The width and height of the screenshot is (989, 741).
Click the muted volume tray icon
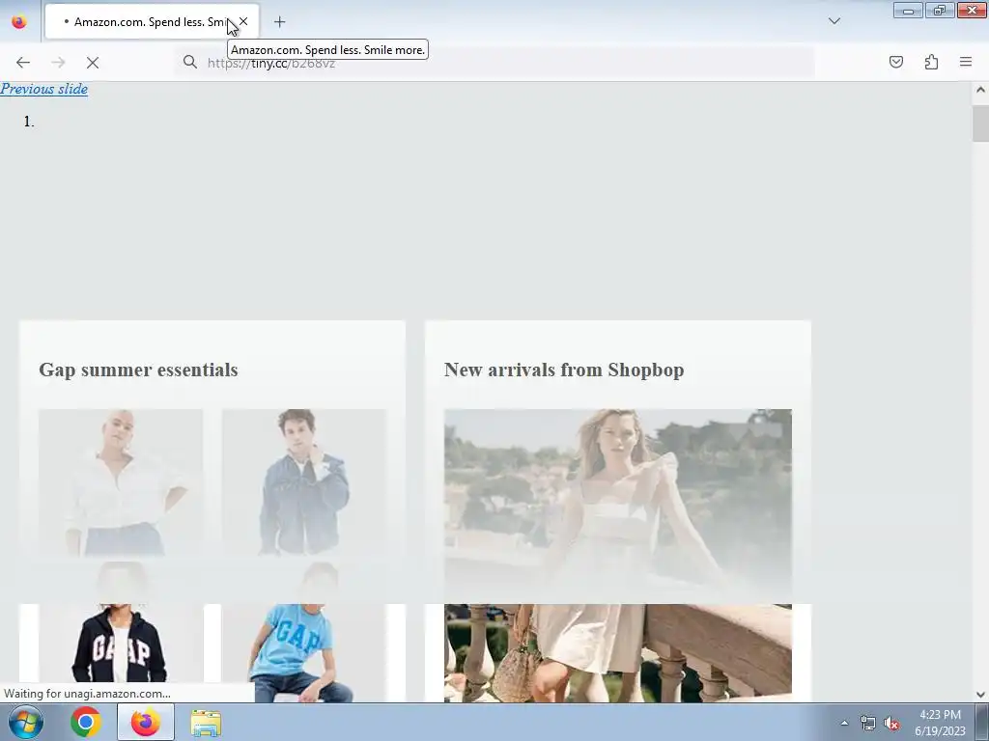click(891, 724)
